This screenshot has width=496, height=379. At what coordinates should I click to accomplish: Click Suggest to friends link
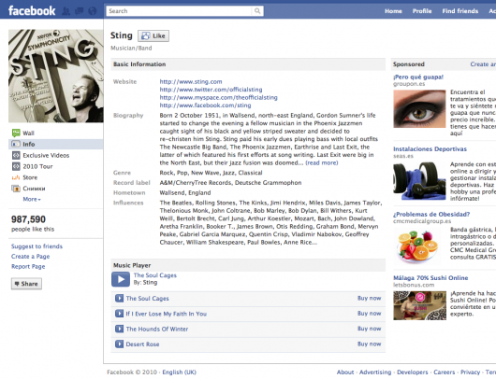36,246
